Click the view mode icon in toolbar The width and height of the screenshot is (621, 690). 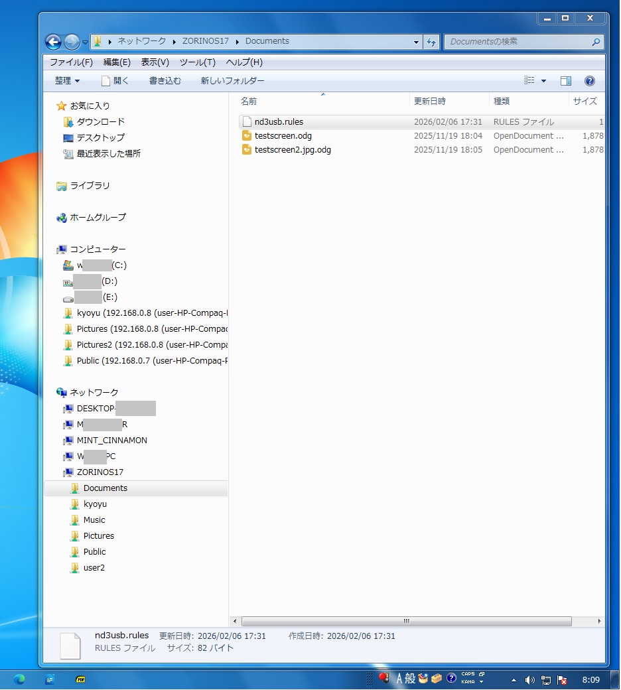(x=529, y=81)
